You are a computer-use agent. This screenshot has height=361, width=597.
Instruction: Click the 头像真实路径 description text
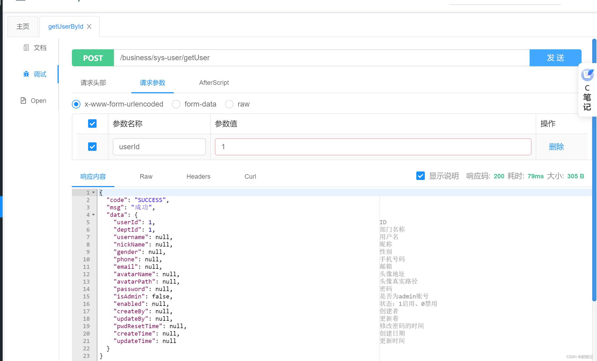click(x=399, y=281)
